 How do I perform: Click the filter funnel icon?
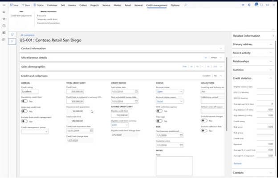pos(12,35)
